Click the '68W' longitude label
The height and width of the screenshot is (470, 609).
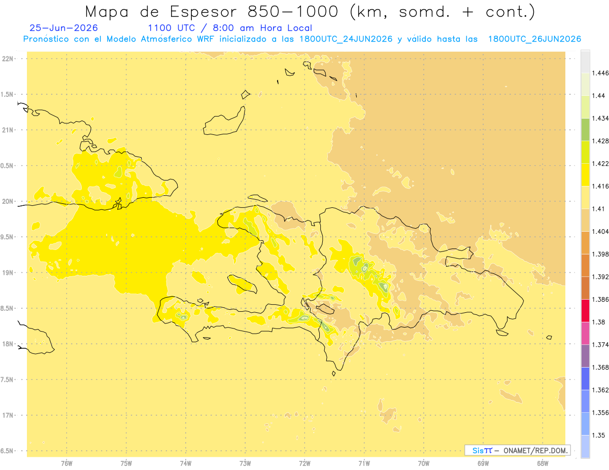(x=543, y=463)
